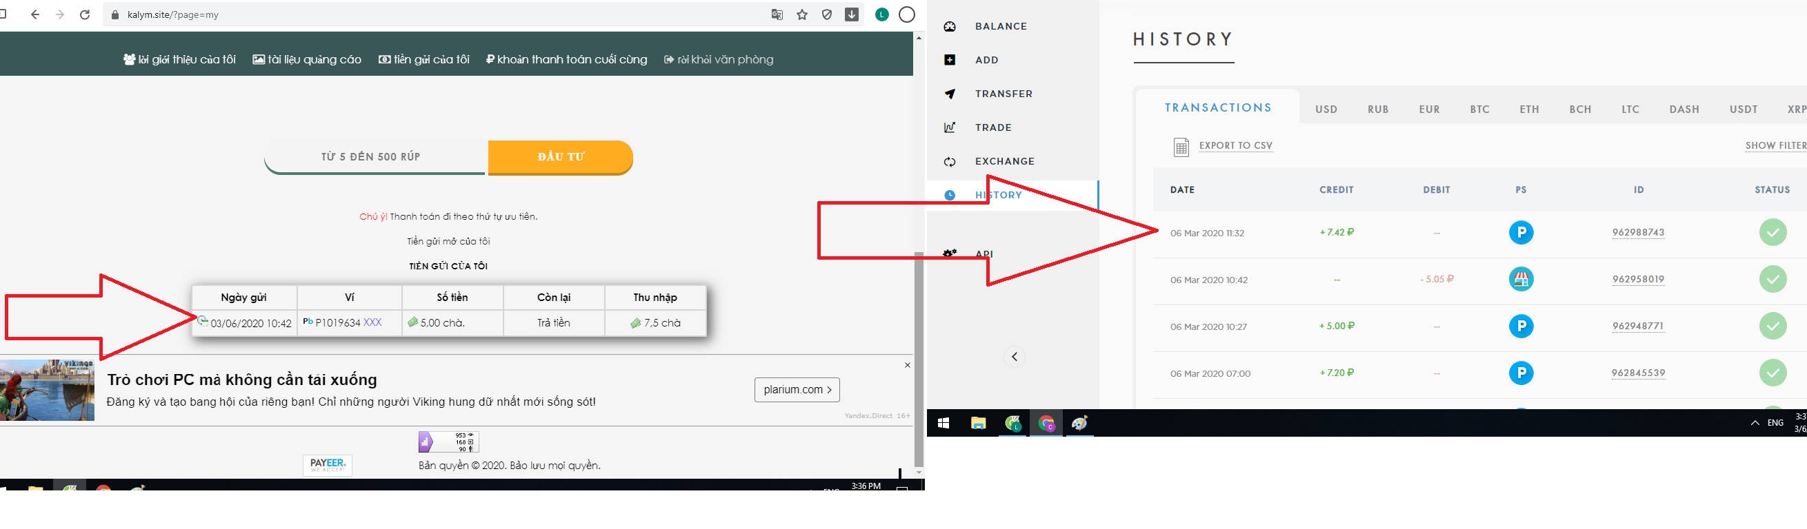This screenshot has width=1807, height=529.
Task: Click the 'Trả tiền' cell
Action: pyautogui.click(x=554, y=323)
